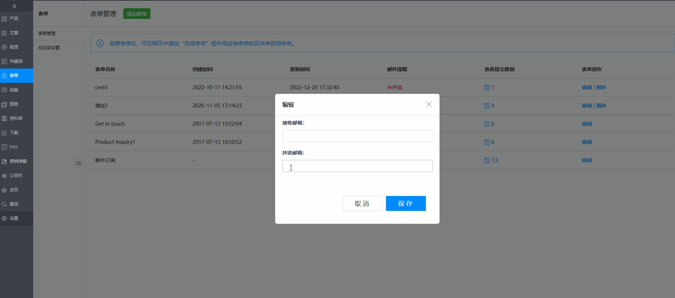Close the 编辑 dialog
The width and height of the screenshot is (675, 298).
tap(429, 104)
